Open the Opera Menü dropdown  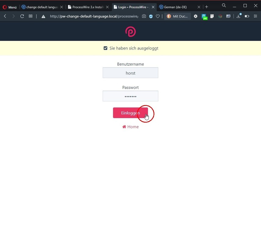tap(10, 7)
